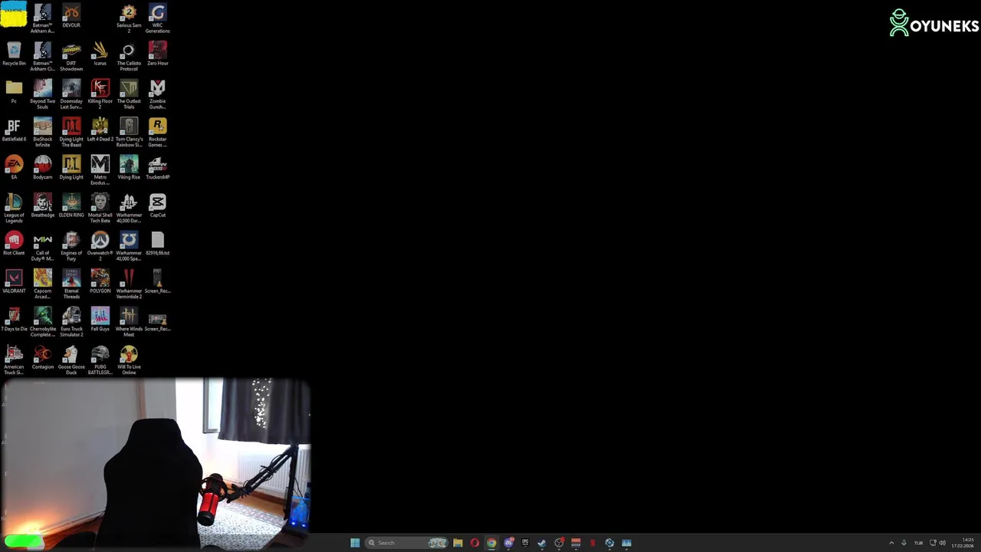Viewport: 981px width, 552px height.
Task: Open the Battlefield 6 shortcut
Action: (14, 130)
